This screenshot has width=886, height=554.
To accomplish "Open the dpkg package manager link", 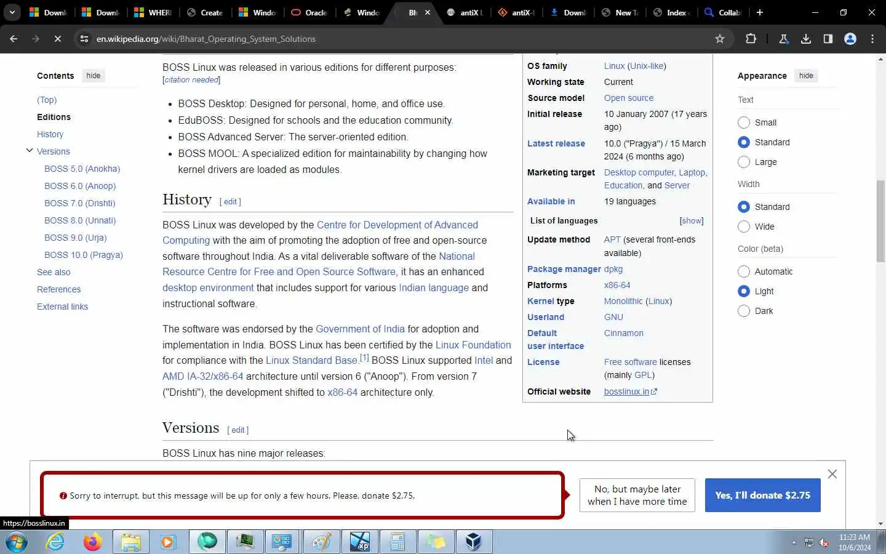I will (x=613, y=269).
